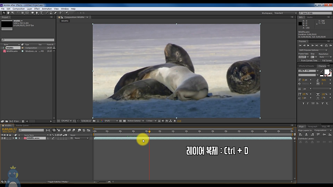This screenshot has height=187, width=333.
Task: Toggle Frame Blending switch in timeline
Action: (69, 130)
